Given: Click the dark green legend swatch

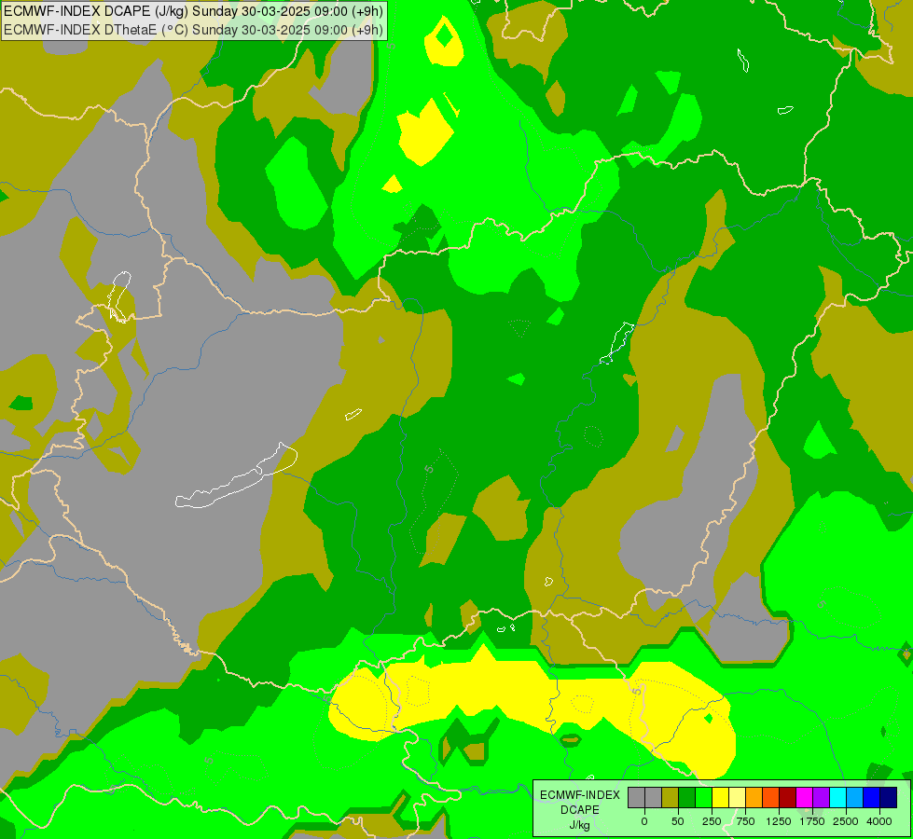Looking at the screenshot, I should (x=686, y=797).
